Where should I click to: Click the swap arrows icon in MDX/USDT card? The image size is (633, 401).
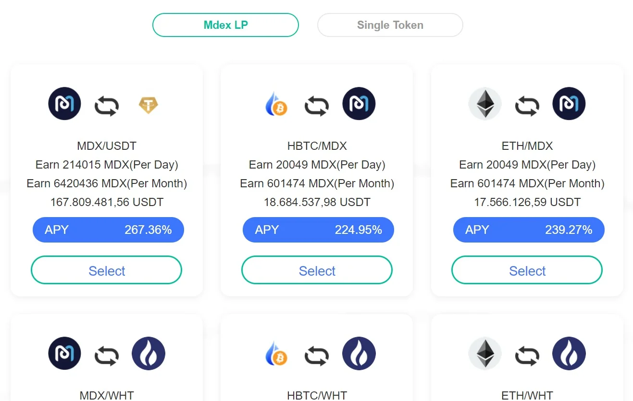(106, 105)
